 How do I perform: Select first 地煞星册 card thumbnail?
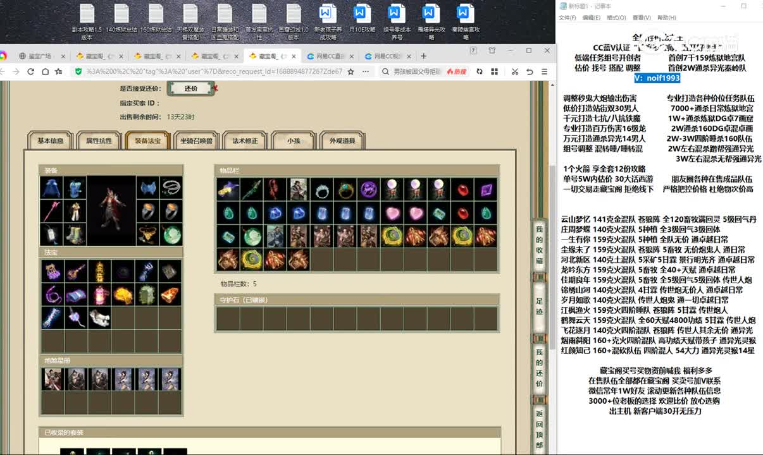click(53, 379)
